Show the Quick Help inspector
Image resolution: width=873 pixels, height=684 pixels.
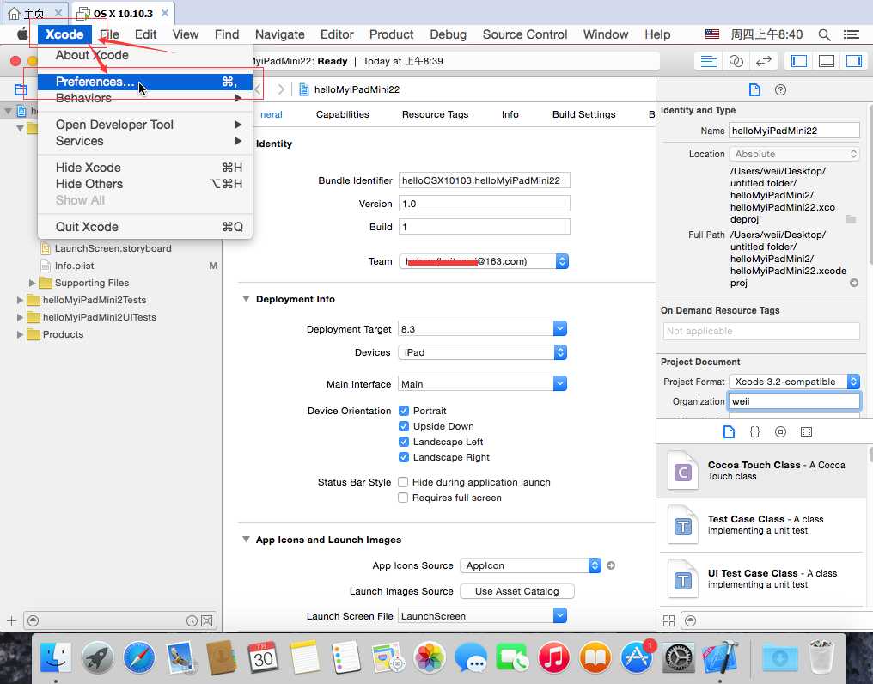pyautogui.click(x=780, y=89)
